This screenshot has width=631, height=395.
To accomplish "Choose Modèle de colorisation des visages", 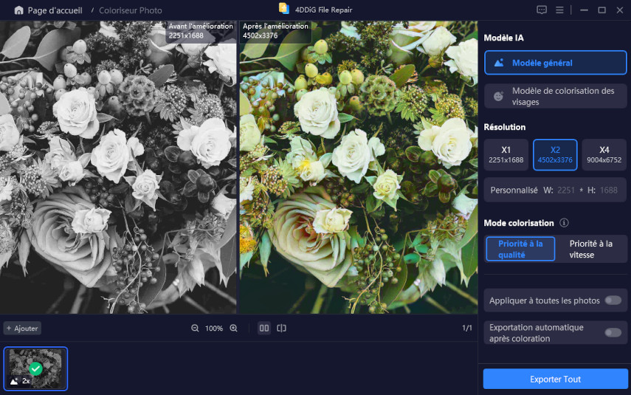I will 555,96.
